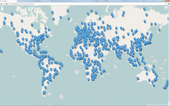Select the marker on Kamchatka peninsula
The height and width of the screenshot is (106, 170).
pyautogui.click(x=159, y=30)
